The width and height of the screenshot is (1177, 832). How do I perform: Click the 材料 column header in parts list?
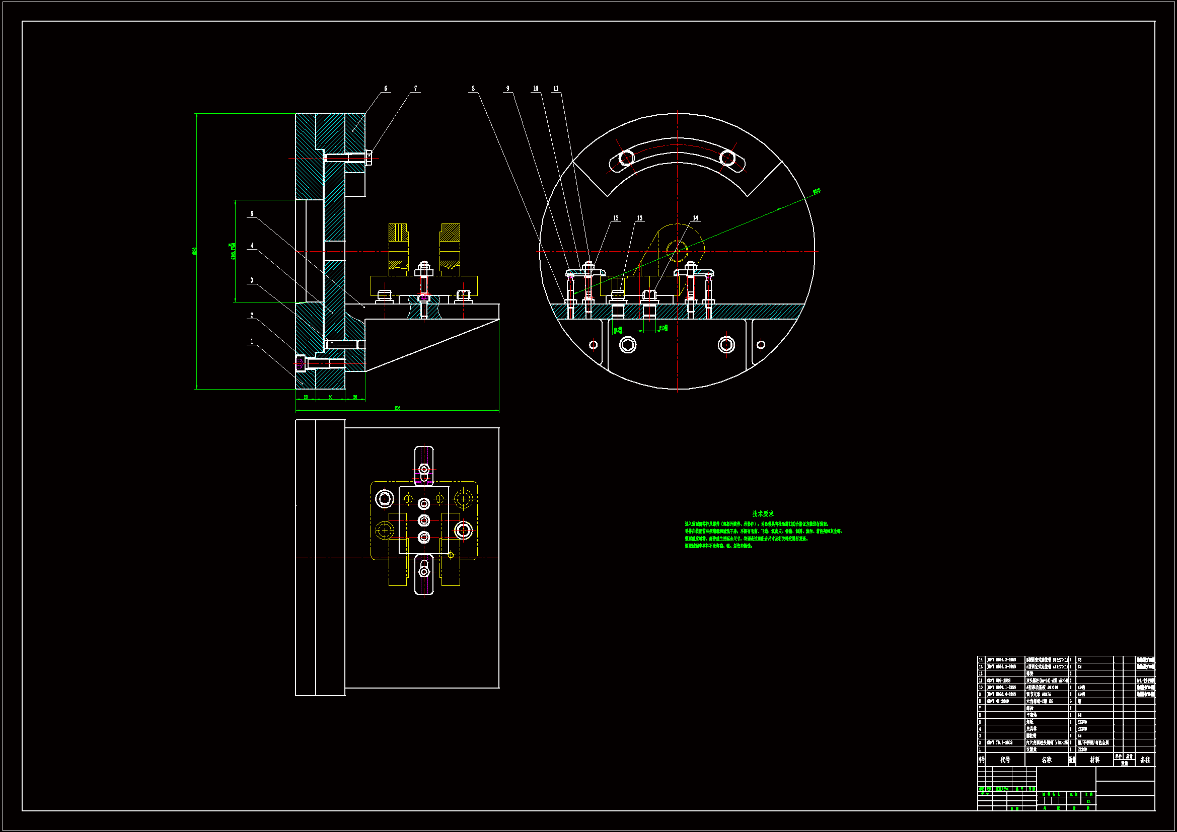(1094, 760)
